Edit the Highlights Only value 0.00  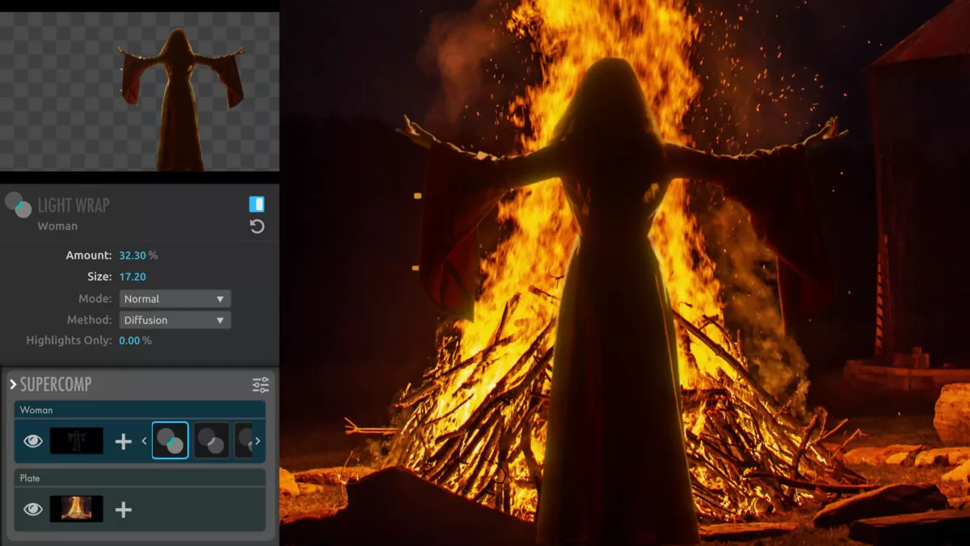[130, 341]
